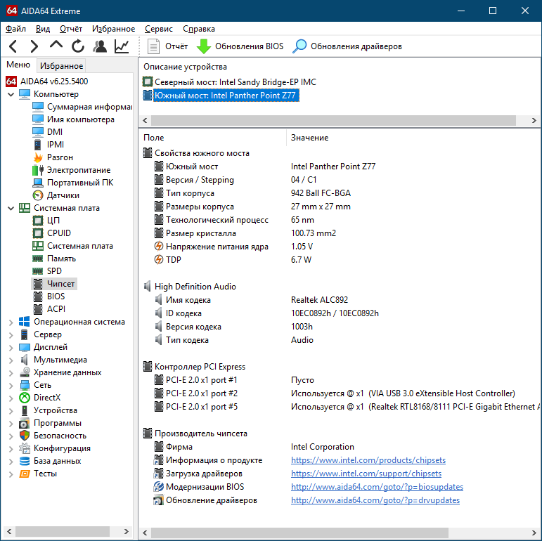Switch to the Избранное sidebar tab
Screen dimensions: 542x541
point(62,65)
